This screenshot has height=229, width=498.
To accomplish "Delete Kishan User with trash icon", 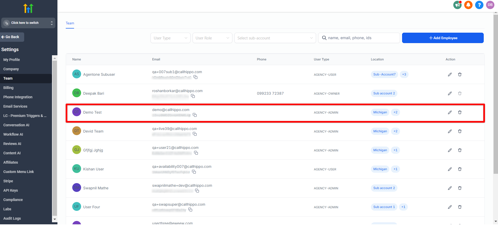I will 460,169.
